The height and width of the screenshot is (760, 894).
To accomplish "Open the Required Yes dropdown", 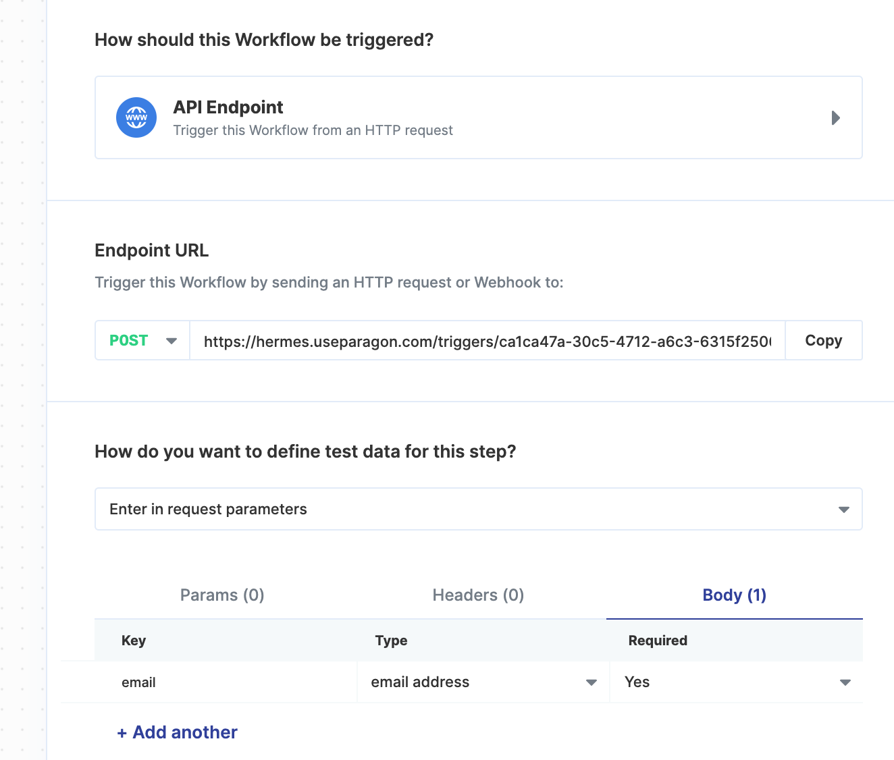I will [x=737, y=682].
